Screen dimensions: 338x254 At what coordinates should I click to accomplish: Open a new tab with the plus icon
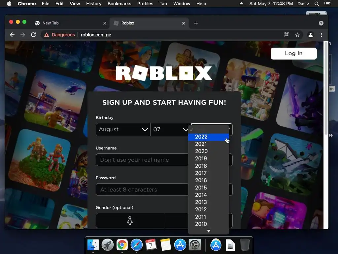196,23
